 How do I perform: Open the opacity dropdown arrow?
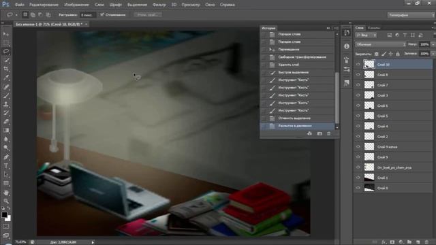point(433,44)
